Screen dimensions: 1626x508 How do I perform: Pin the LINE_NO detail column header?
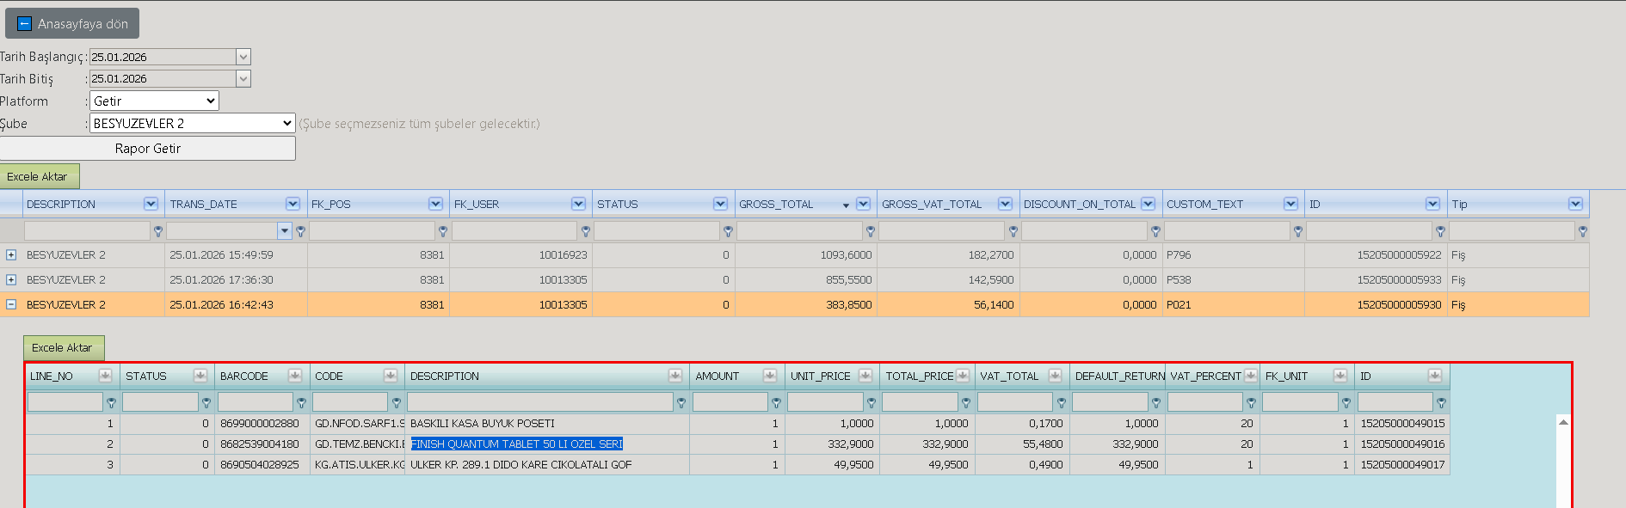105,376
